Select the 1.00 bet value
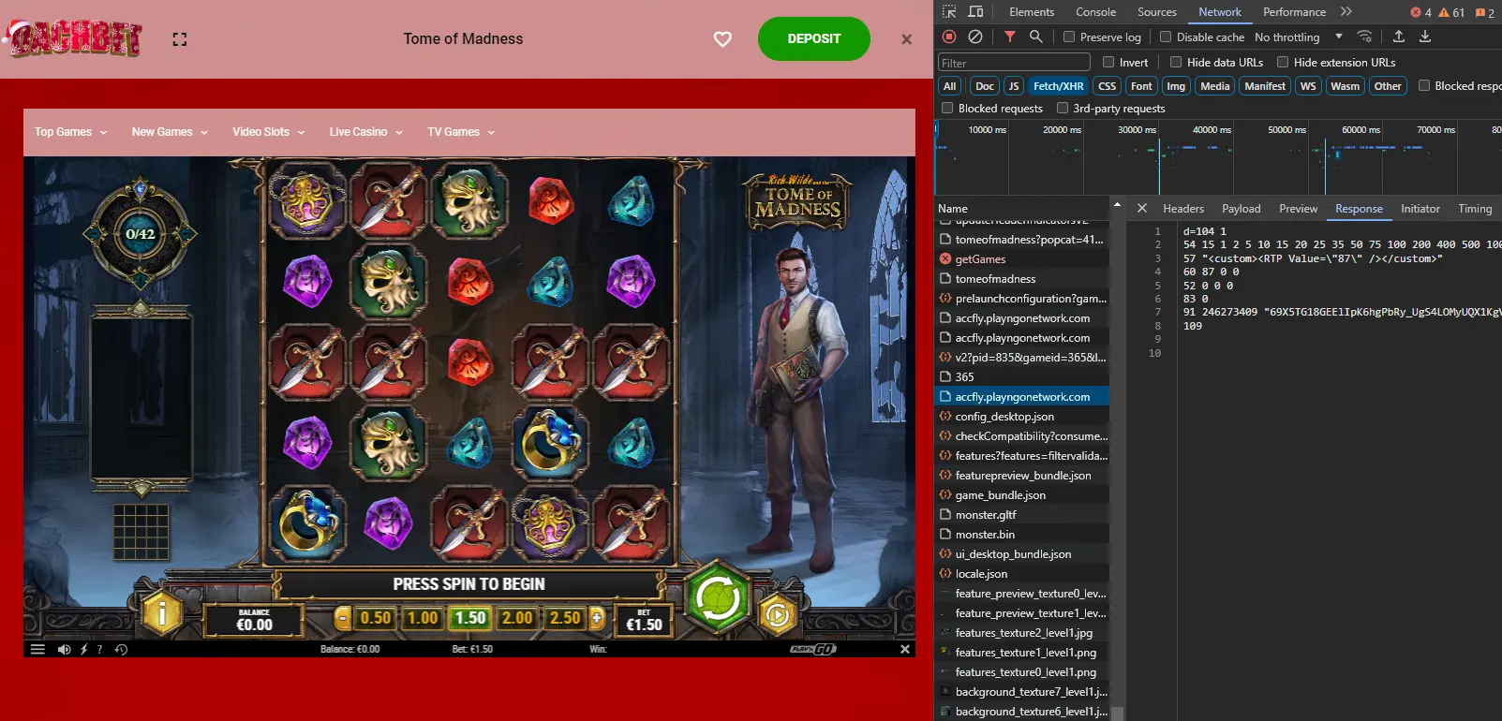 click(x=423, y=618)
